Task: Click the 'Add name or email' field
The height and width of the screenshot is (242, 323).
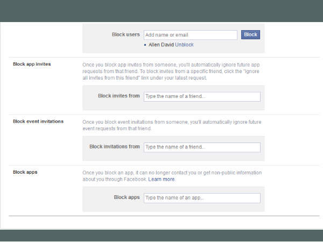Action: (x=190, y=35)
